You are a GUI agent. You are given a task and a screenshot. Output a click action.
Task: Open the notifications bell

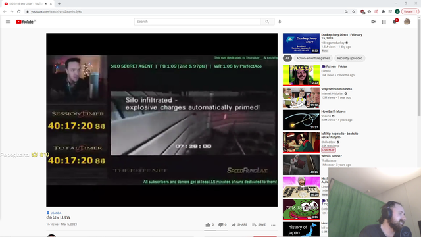(395, 22)
